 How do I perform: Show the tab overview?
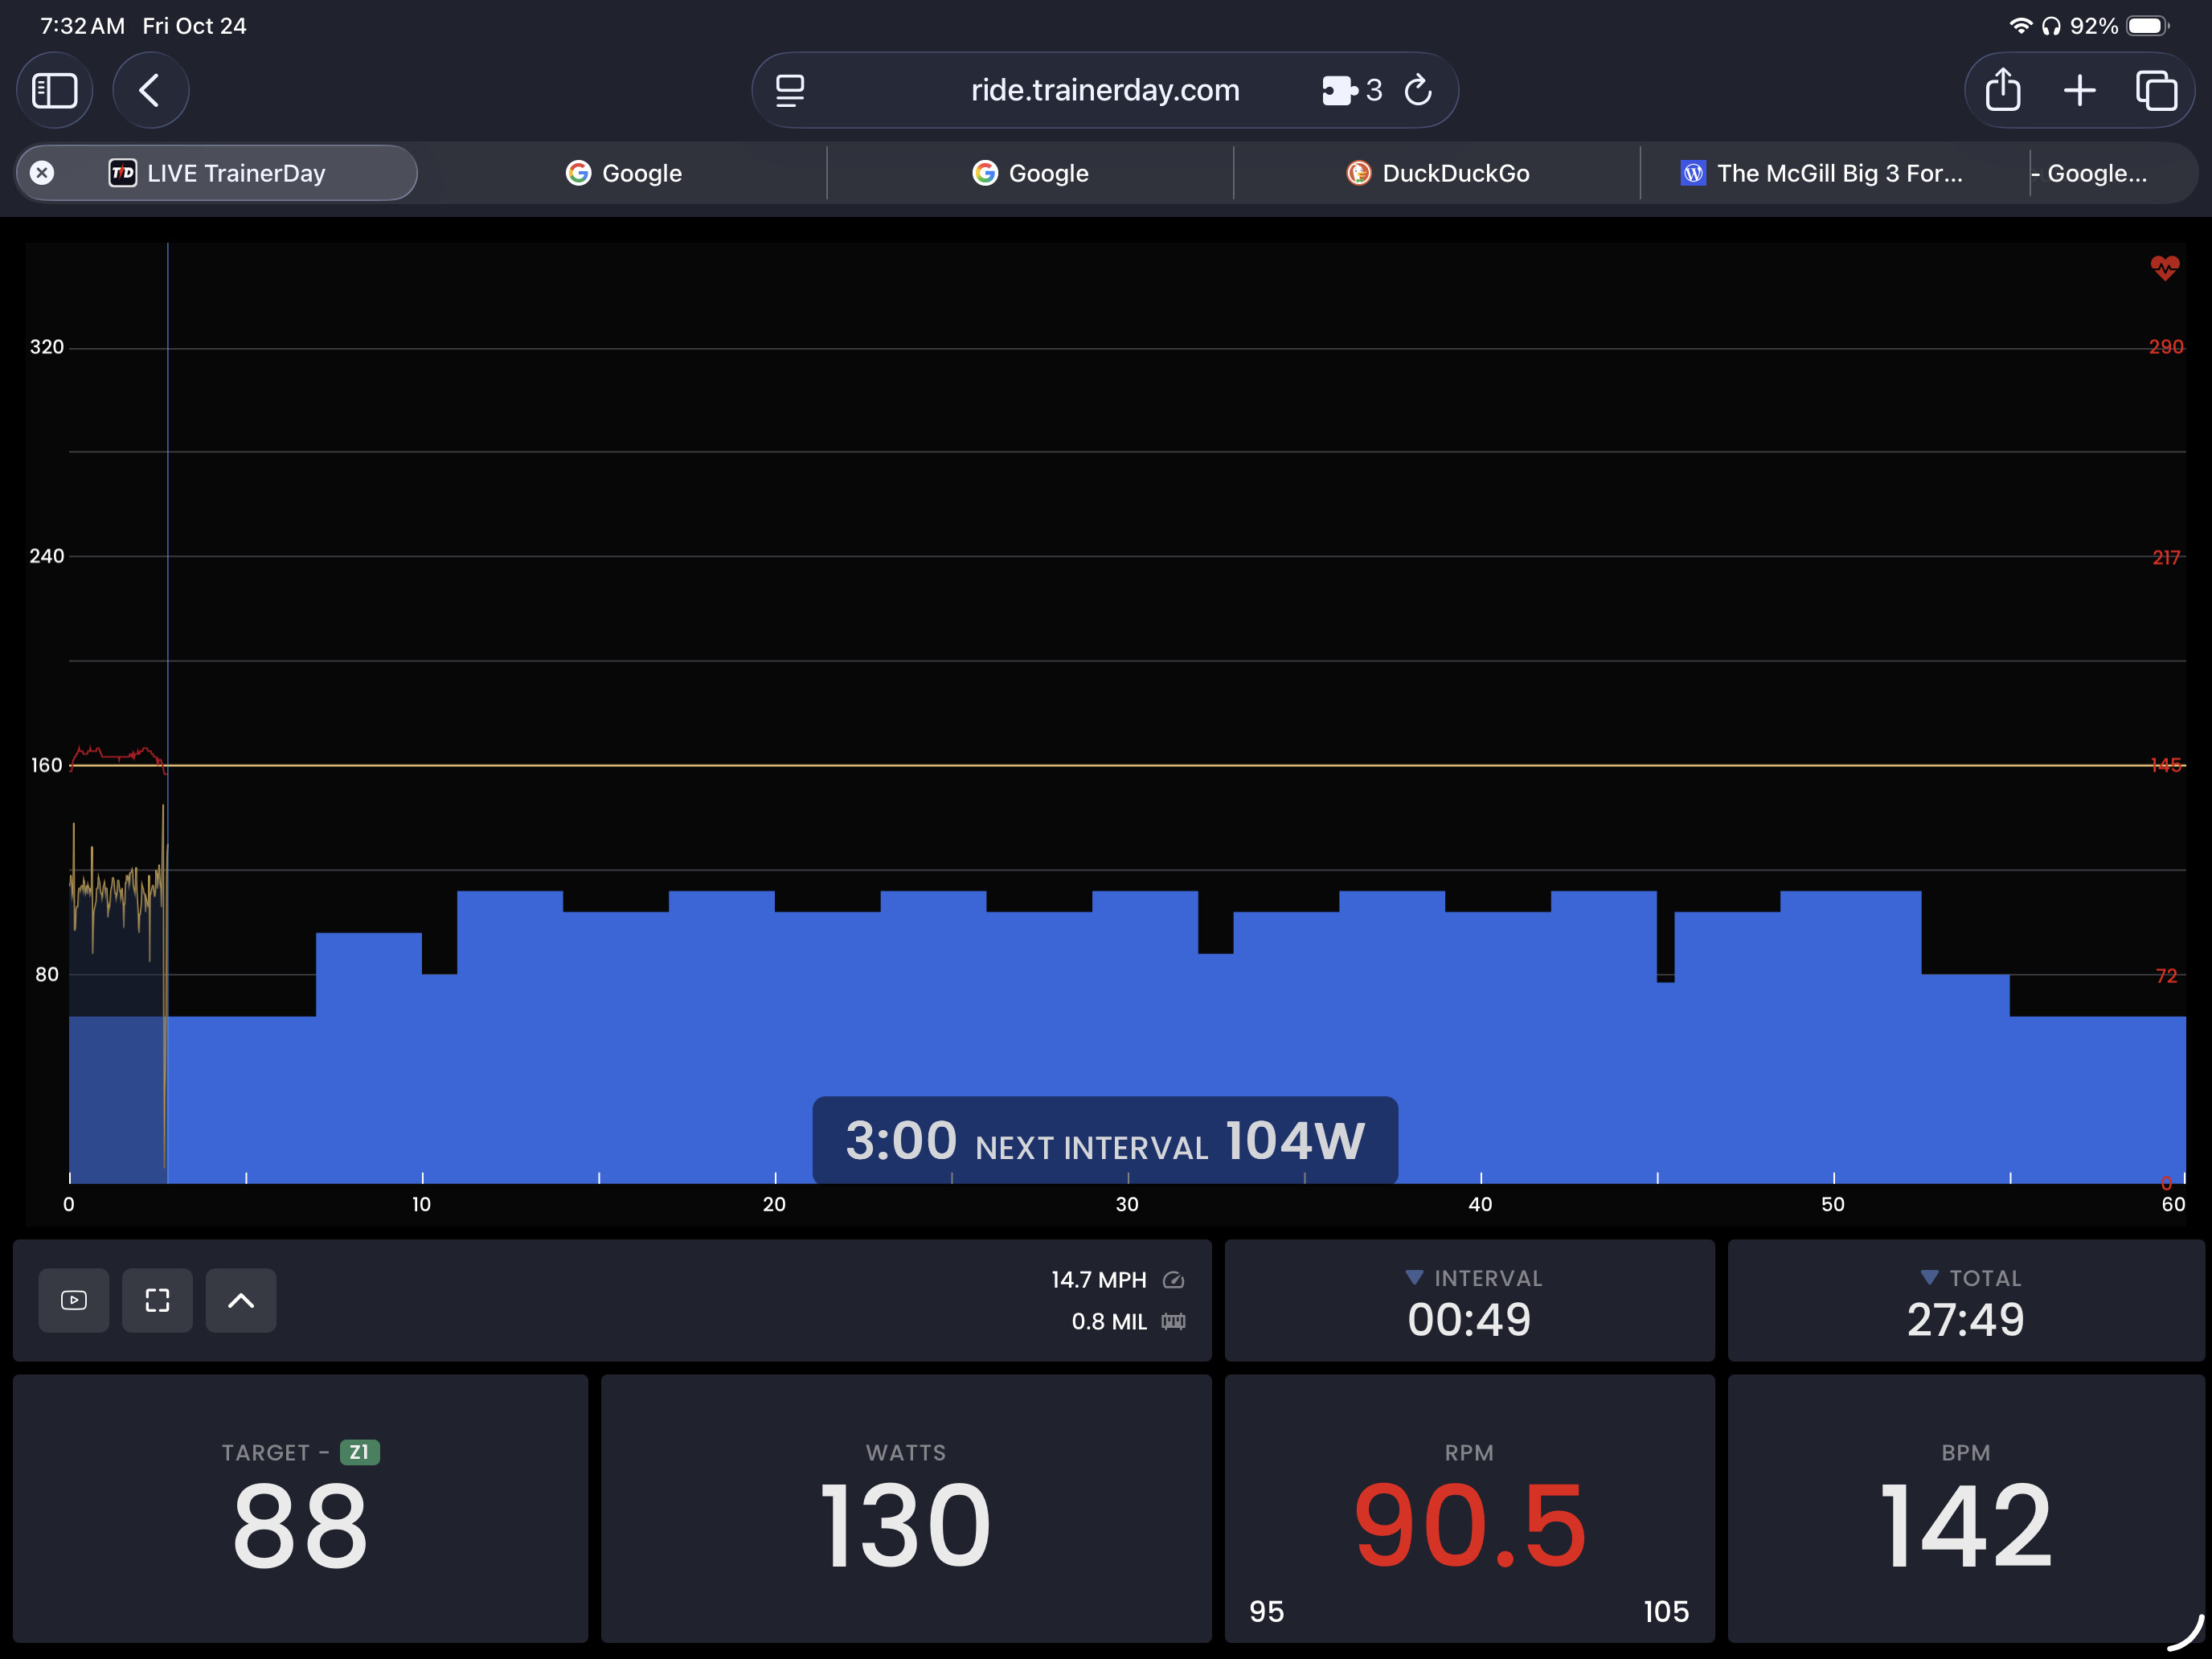click(x=2156, y=91)
